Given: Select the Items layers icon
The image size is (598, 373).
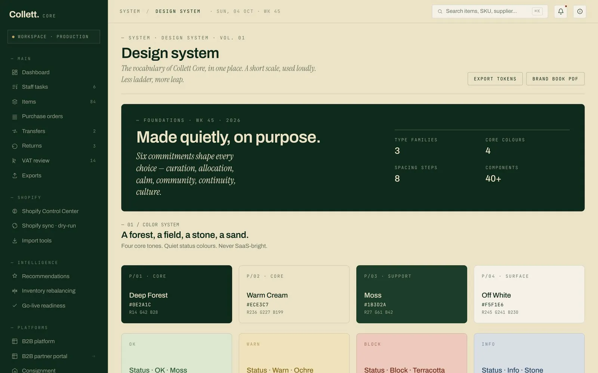Looking at the screenshot, I should point(15,102).
